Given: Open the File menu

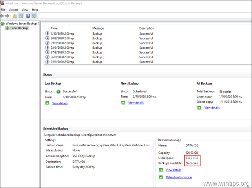Looking at the screenshot, I should 3,9.
